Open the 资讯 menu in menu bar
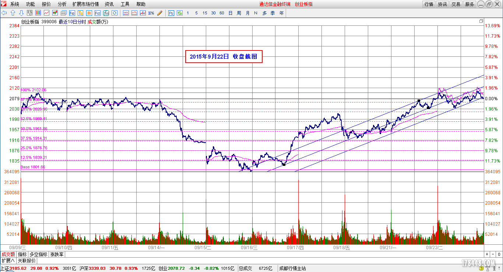 [109, 4]
